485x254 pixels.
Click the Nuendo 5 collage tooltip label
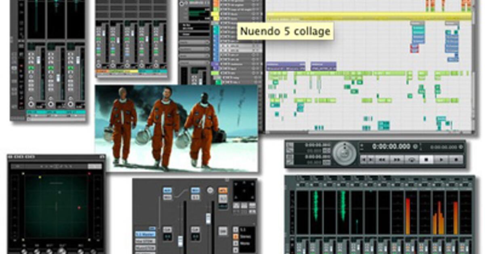pyautogui.click(x=285, y=31)
